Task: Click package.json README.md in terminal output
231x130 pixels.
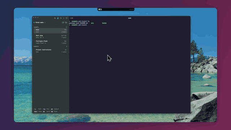Action: (78, 23)
